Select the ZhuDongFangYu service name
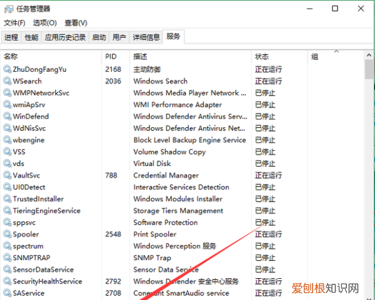375x300 pixels. pyautogui.click(x=39, y=69)
